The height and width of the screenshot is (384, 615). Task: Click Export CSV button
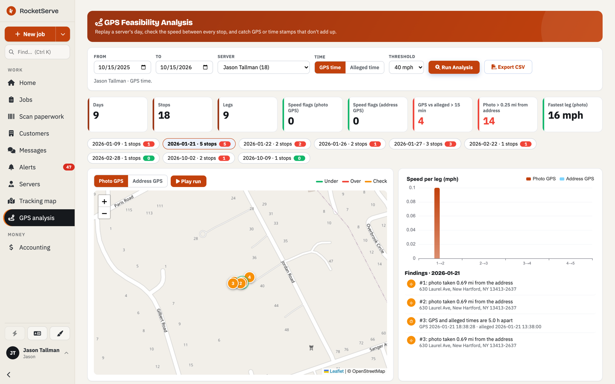pos(508,67)
